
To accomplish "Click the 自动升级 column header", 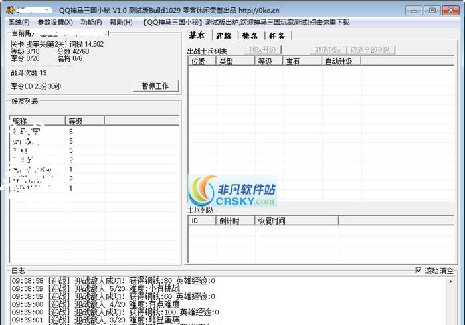I will (x=341, y=61).
